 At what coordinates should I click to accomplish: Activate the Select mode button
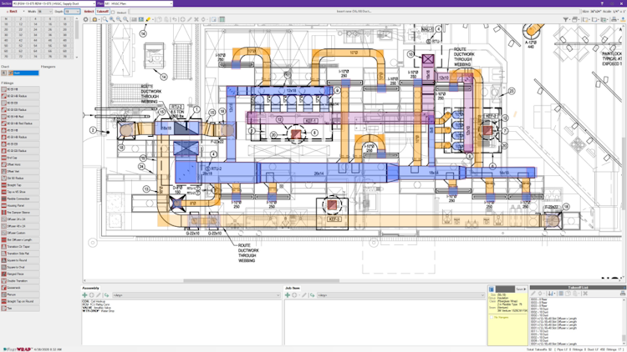89,12
